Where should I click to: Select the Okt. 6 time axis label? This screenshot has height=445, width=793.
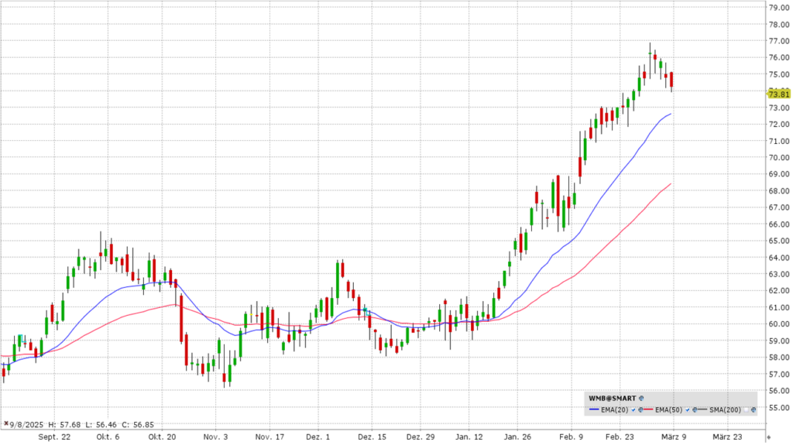[x=108, y=436]
